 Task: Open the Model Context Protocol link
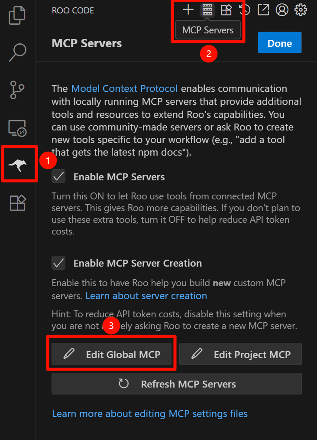(x=124, y=88)
